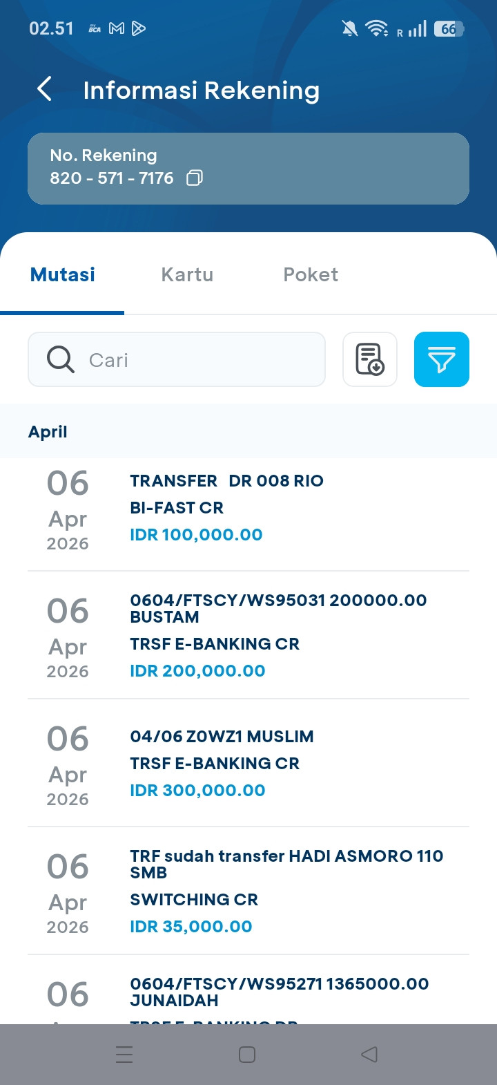497x1085 pixels.
Task: Tap the battery indicator in status bar
Action: 449,28
